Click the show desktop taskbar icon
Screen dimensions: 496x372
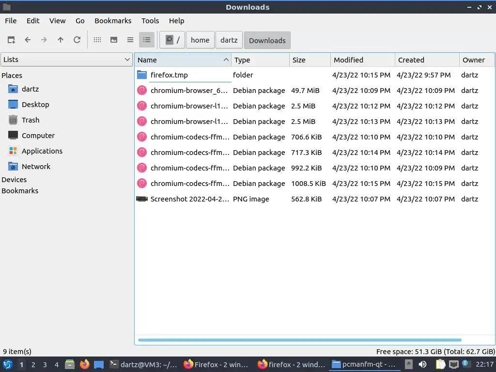coord(99,365)
